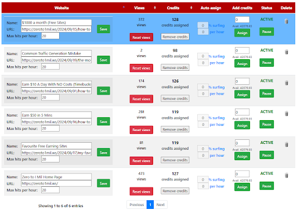Remove 'Earn $50 in 5 Mins' using trash icon
This screenshot has width=297, height=213.
pyautogui.click(x=287, y=114)
